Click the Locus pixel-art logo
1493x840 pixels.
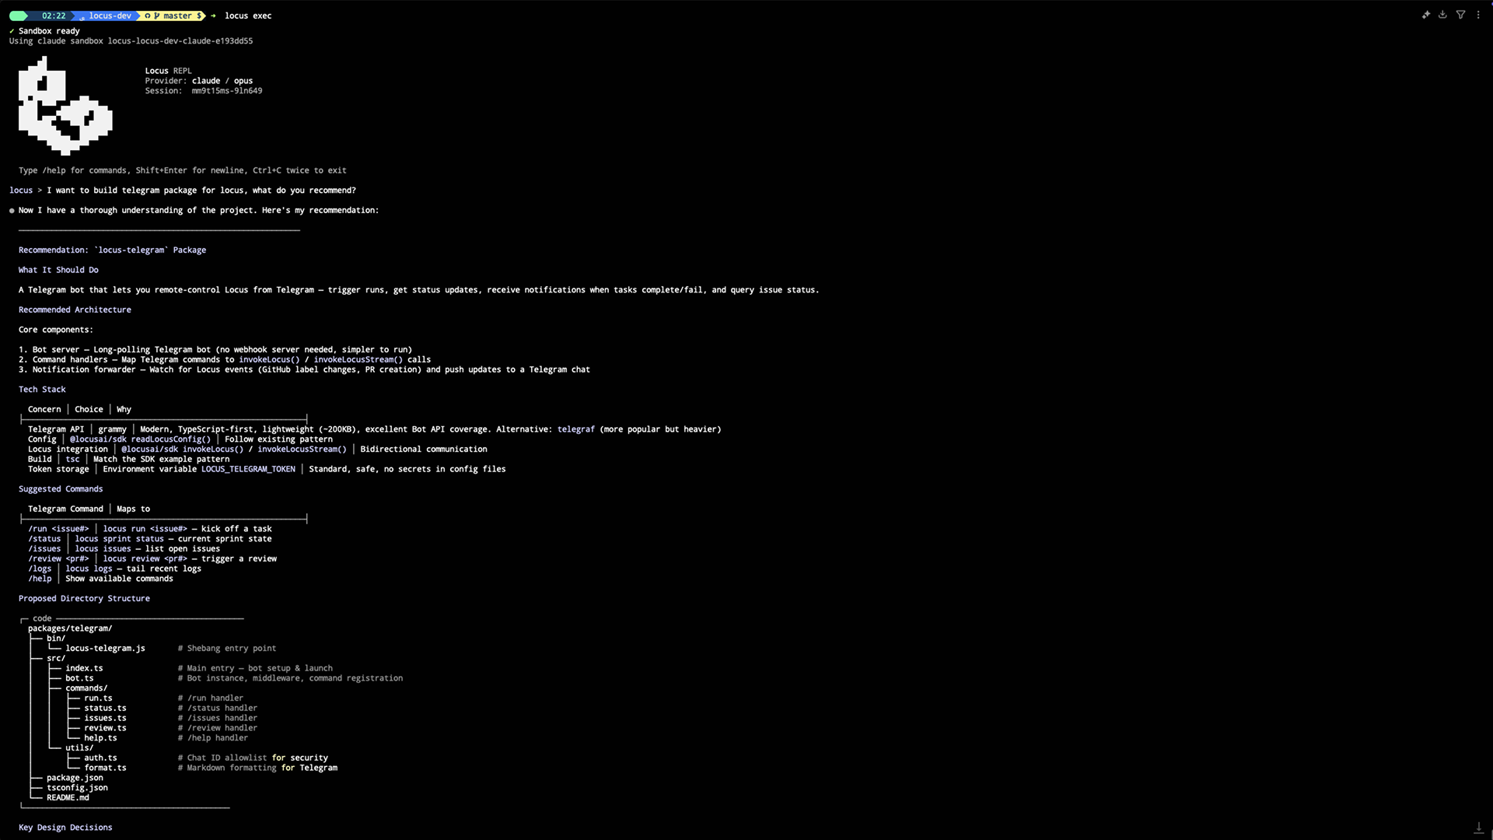pos(65,106)
